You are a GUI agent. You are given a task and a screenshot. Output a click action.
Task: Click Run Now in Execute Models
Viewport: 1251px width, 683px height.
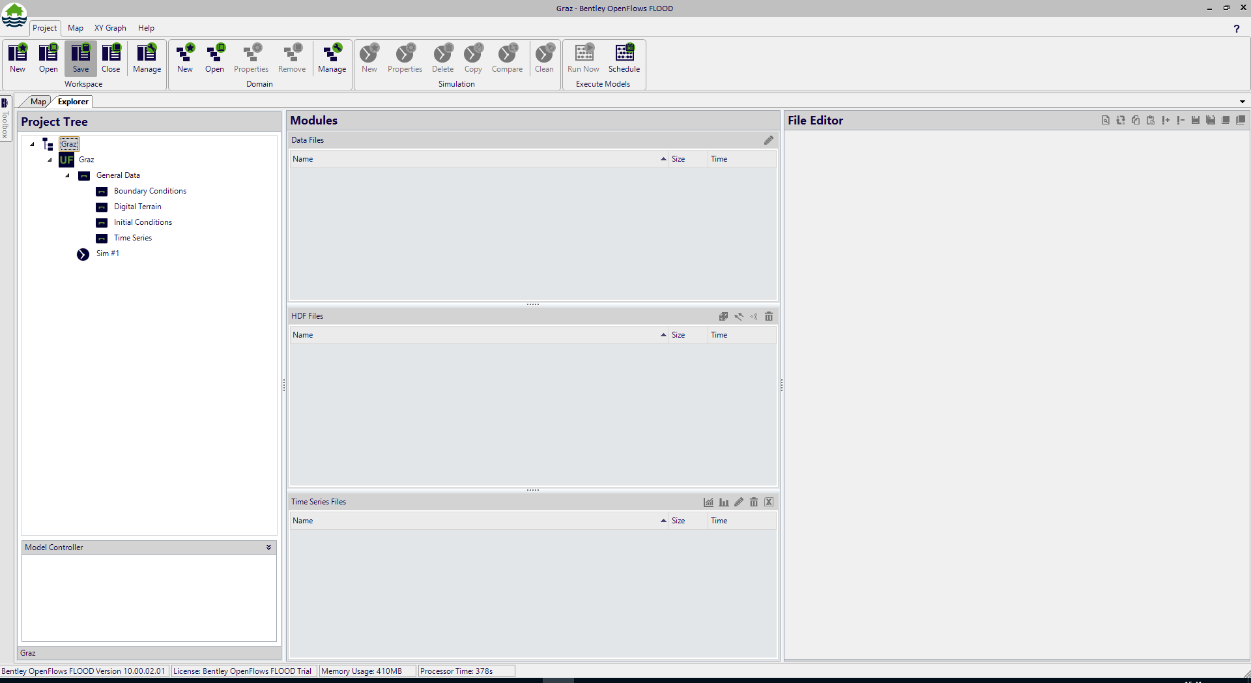point(584,58)
